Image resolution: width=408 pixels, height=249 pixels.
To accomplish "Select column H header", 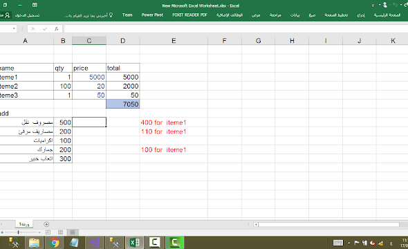I will [292, 41].
